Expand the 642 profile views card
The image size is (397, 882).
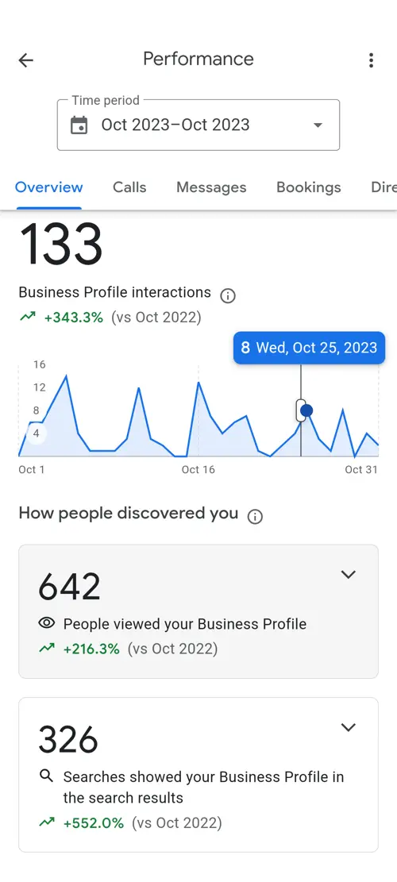pos(349,574)
